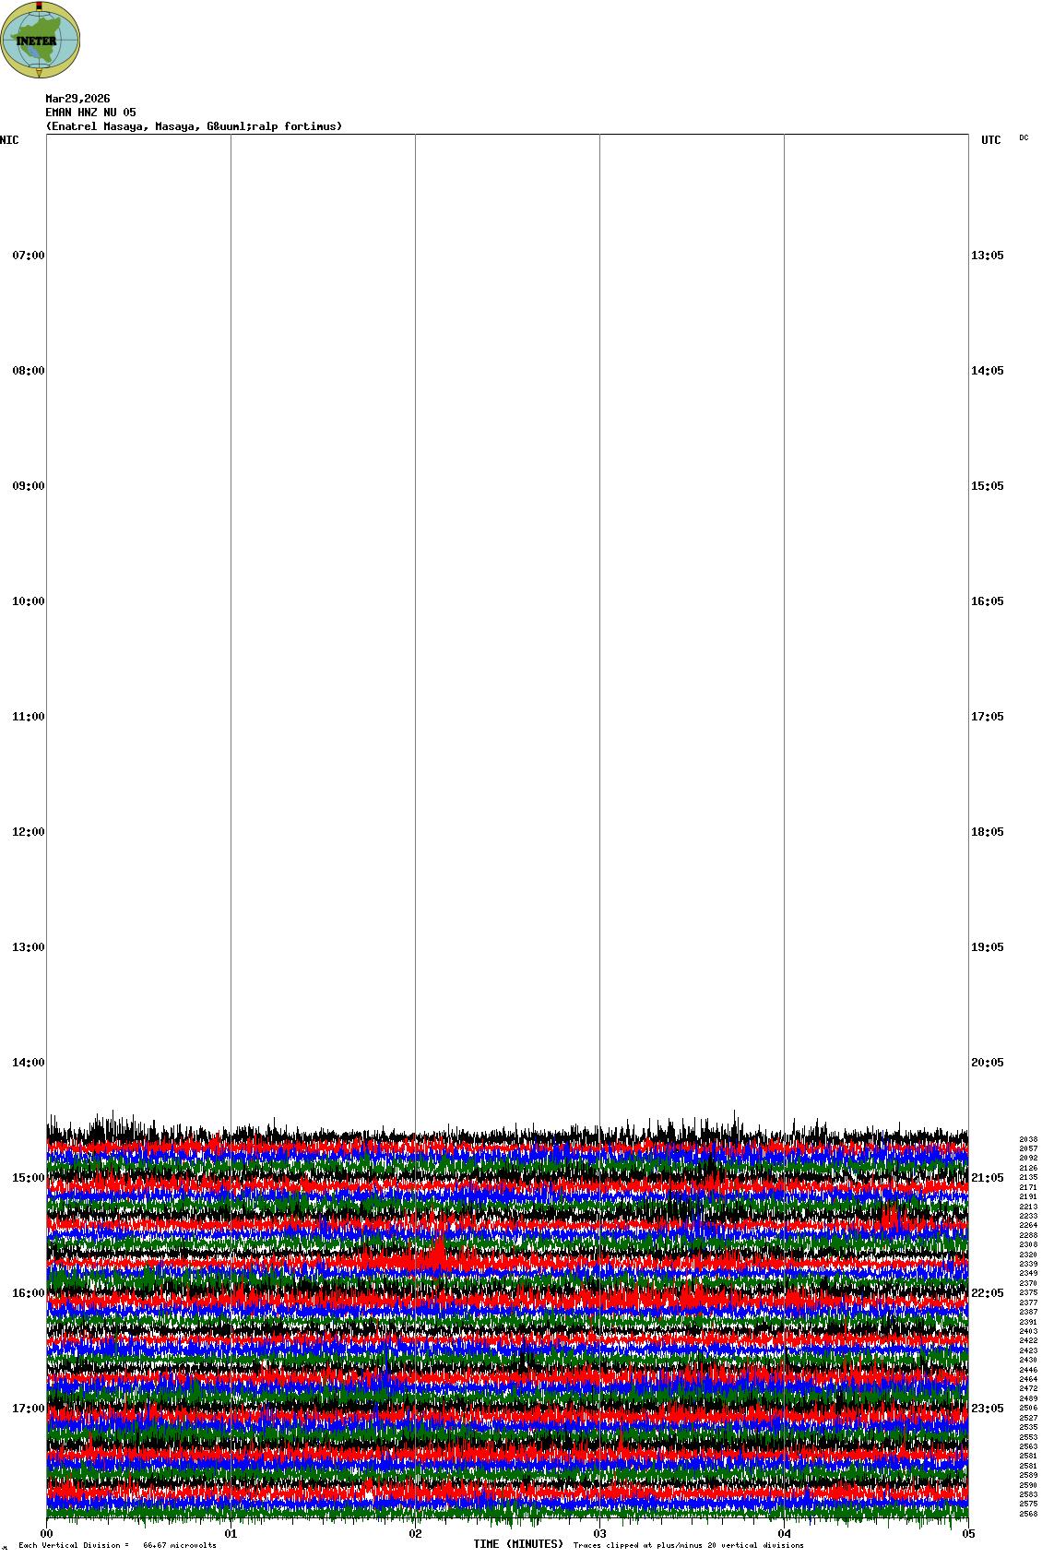Click the NIC local time header
This screenshot has height=1558, width=1042.
point(9,140)
